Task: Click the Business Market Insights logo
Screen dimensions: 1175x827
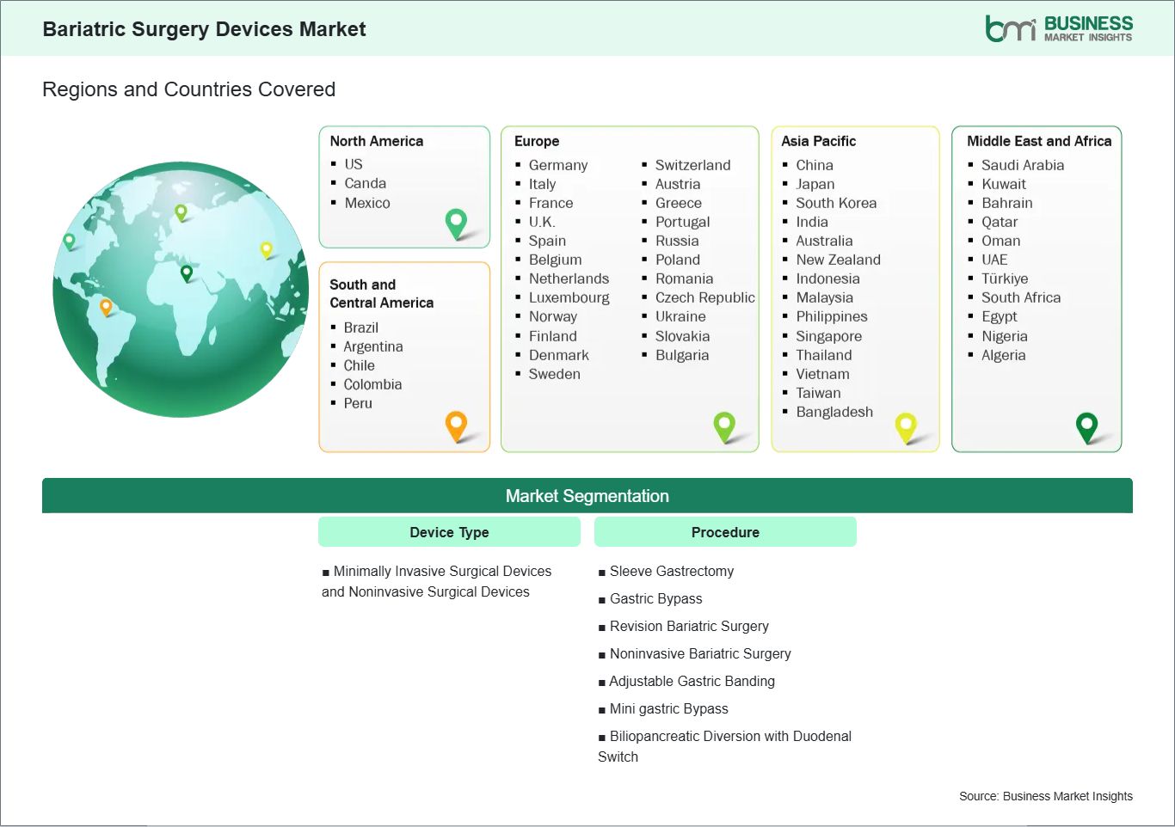Action: point(1058,28)
